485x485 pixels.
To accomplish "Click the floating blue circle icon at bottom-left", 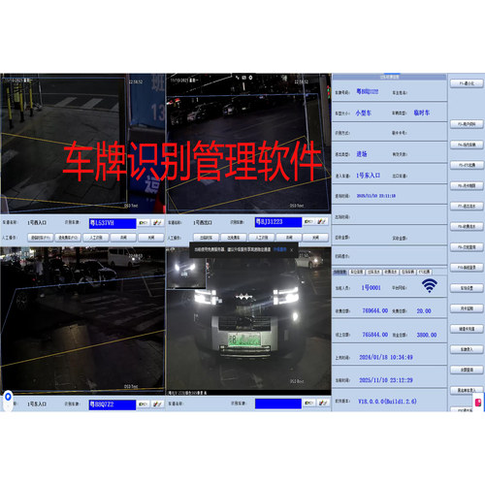I will [x=8, y=397].
